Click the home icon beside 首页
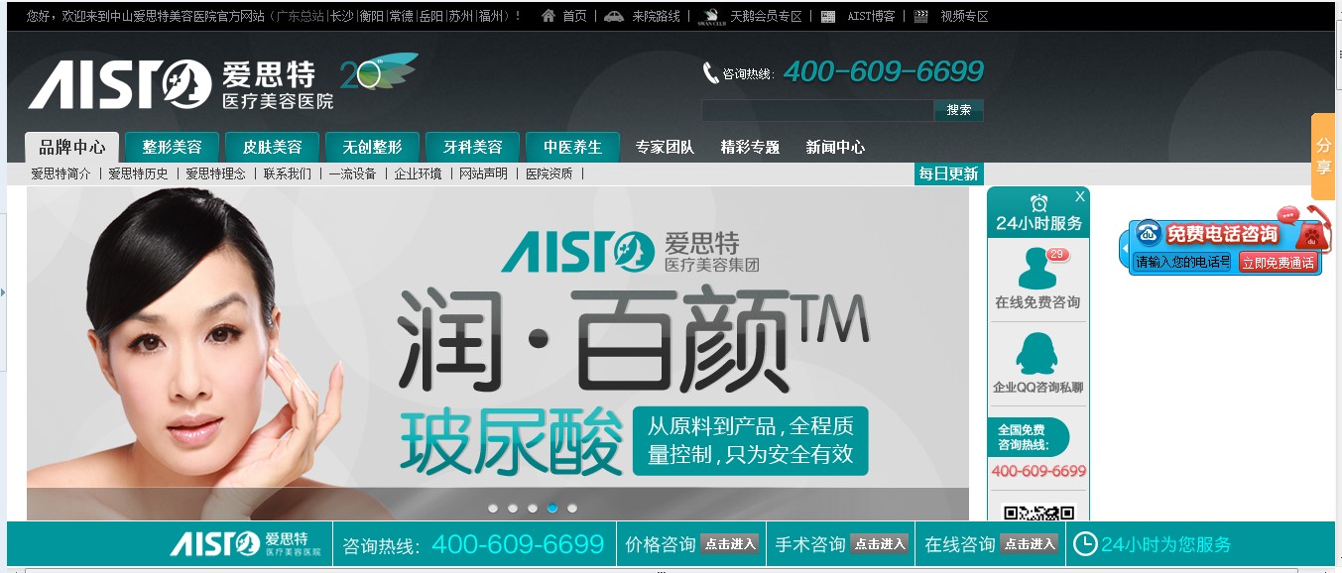 click(x=549, y=16)
